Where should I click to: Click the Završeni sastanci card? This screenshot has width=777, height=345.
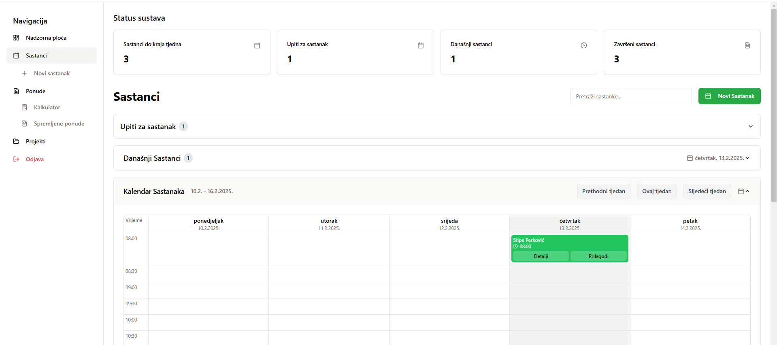pyautogui.click(x=682, y=52)
